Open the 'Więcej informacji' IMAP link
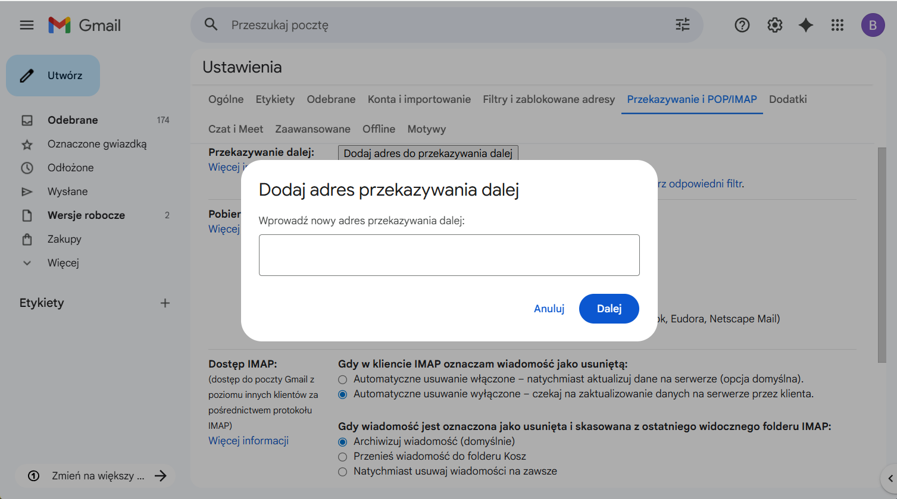897x499 pixels. (x=248, y=440)
